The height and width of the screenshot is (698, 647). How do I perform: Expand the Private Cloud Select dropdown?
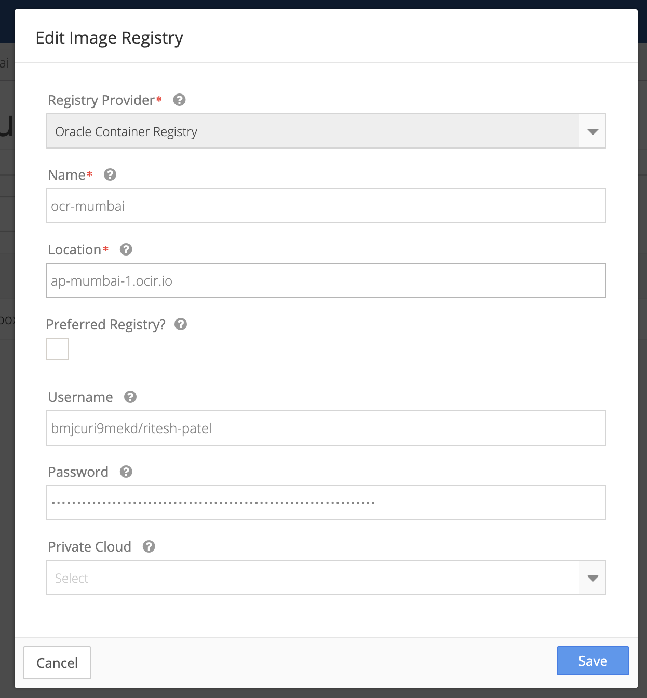pos(326,578)
